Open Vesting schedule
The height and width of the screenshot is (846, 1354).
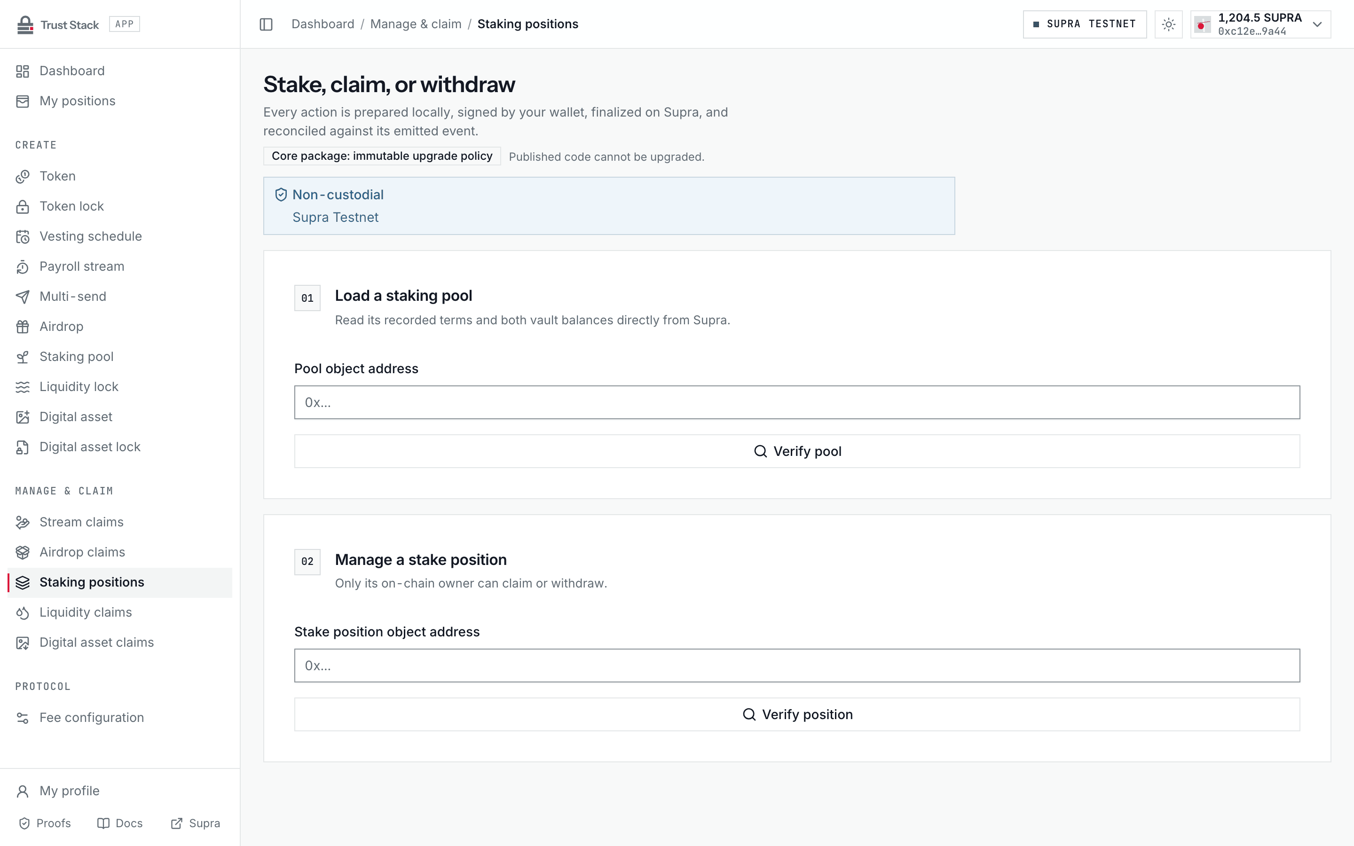coord(120,237)
